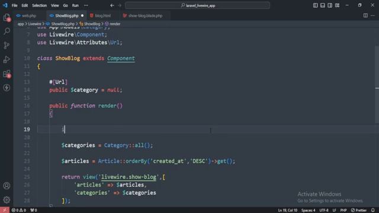Image resolution: width=379 pixels, height=213 pixels.
Task: Open the Go menu
Action: [x=66, y=5]
